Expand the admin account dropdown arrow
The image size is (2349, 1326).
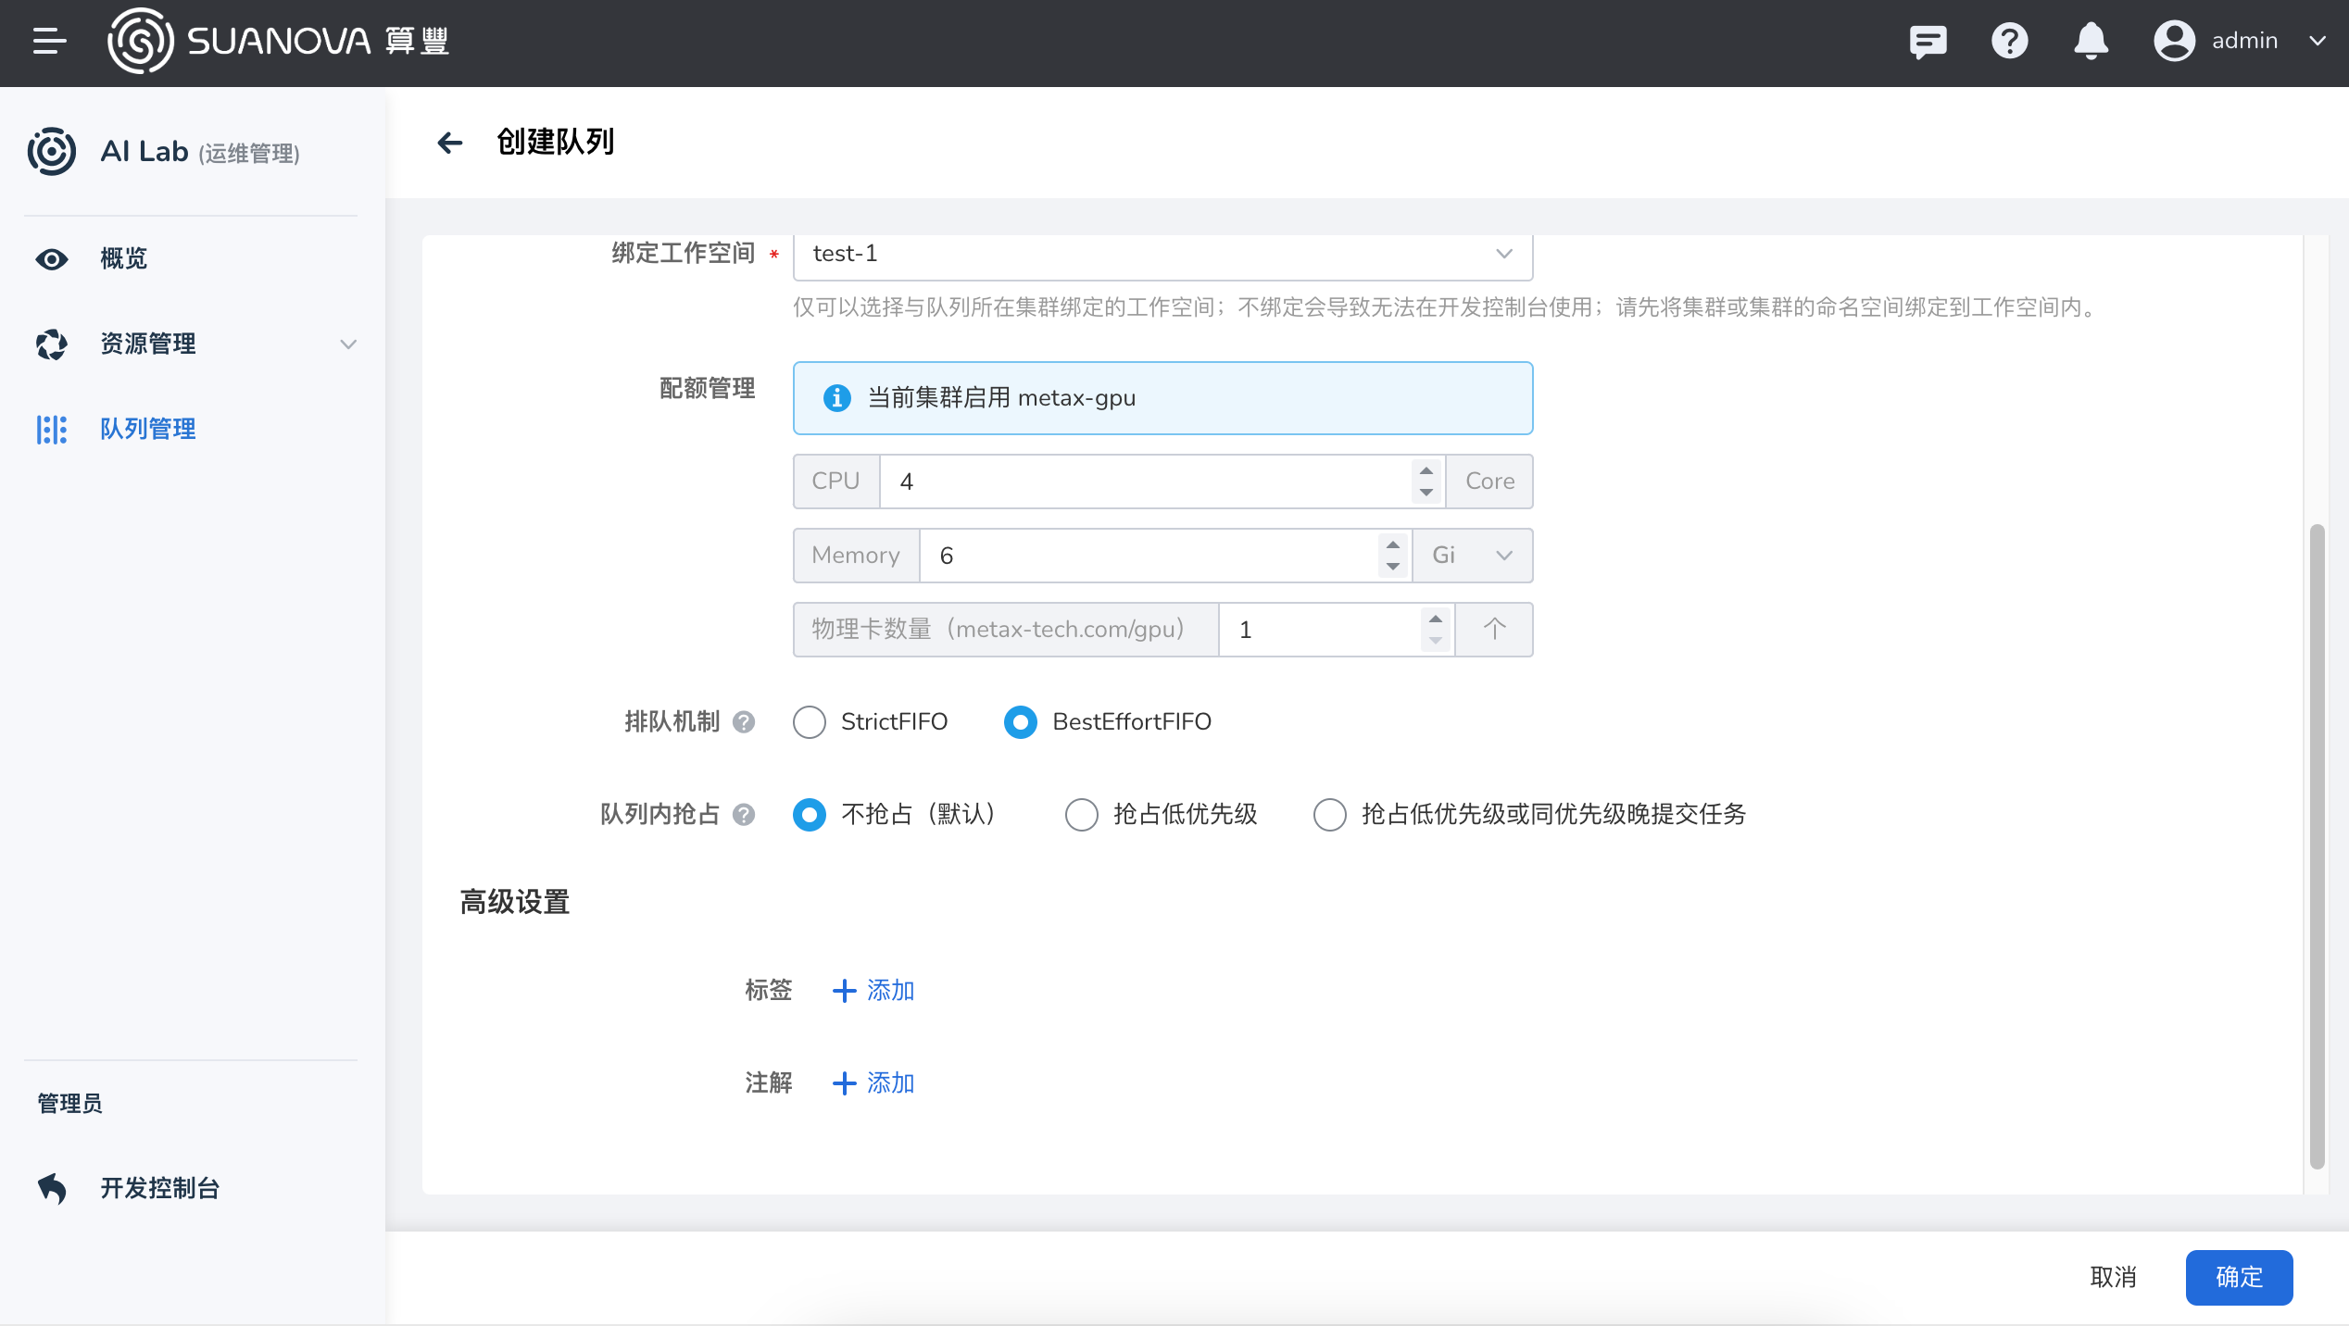pyautogui.click(x=2317, y=41)
